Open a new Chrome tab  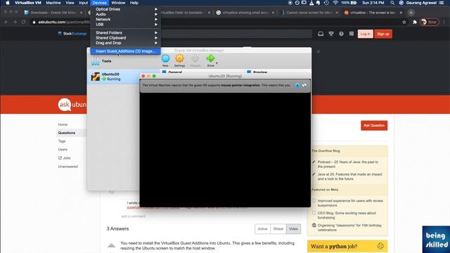(411, 13)
